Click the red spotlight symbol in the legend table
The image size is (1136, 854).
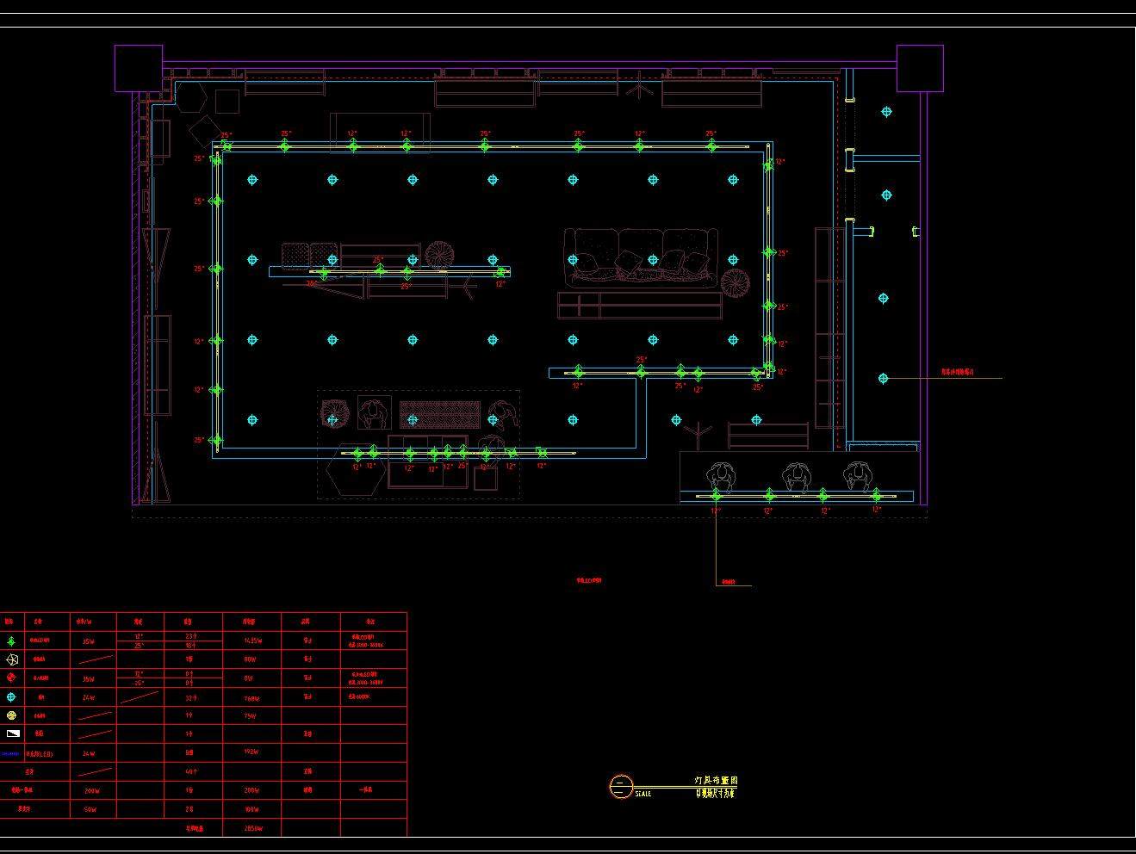click(x=12, y=678)
